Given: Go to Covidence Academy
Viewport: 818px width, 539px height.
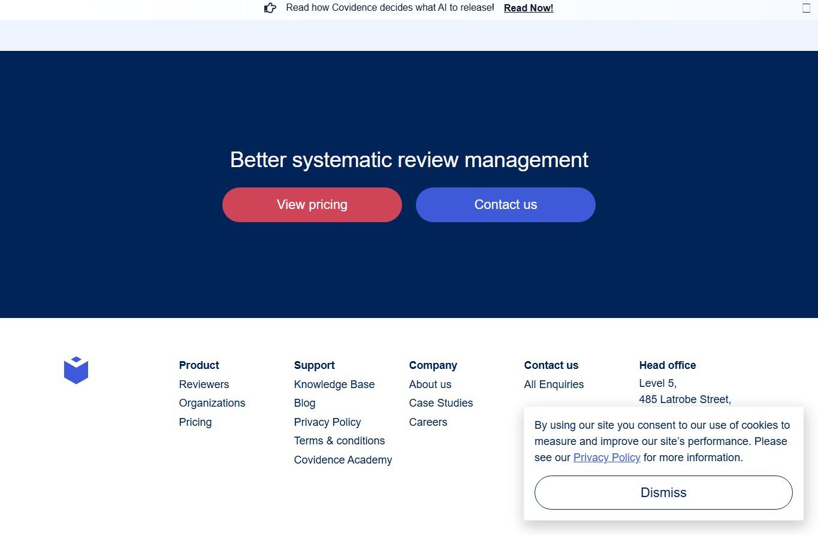Looking at the screenshot, I should click(343, 460).
